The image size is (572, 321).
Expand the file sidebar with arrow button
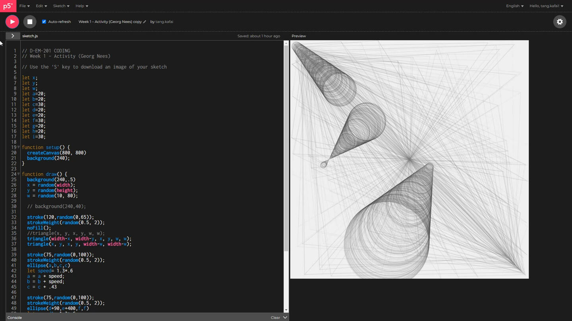pyautogui.click(x=13, y=36)
